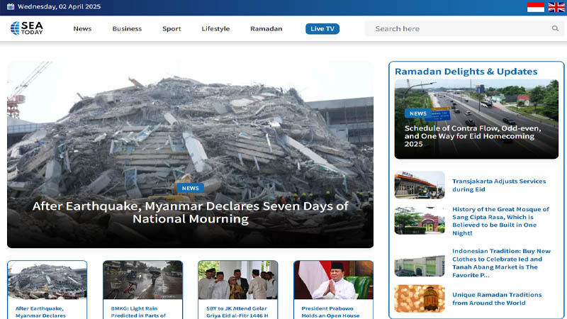Click the NEWS tag on the earthquake story

tap(190, 188)
